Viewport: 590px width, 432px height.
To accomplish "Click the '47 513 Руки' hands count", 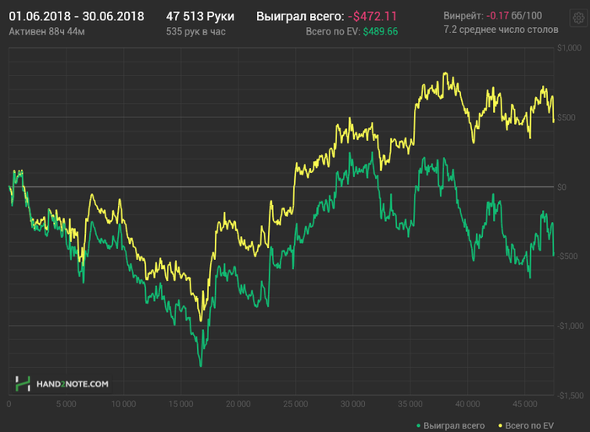I will point(201,16).
